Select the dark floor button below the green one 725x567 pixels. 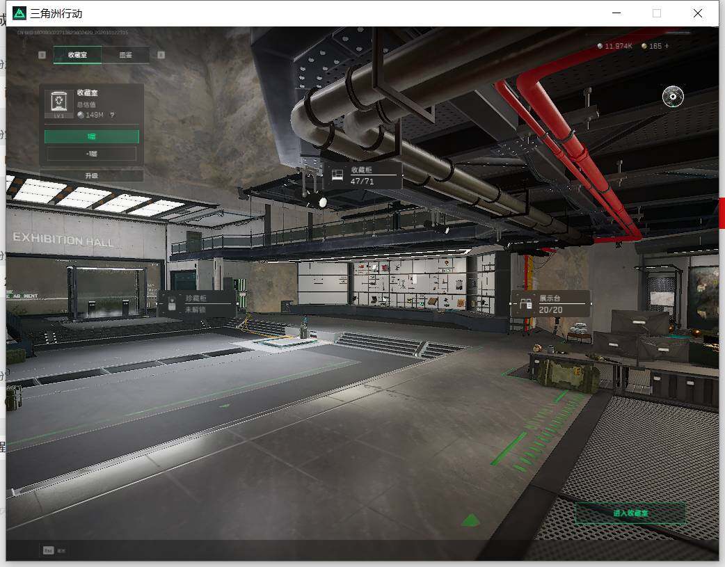[92, 154]
